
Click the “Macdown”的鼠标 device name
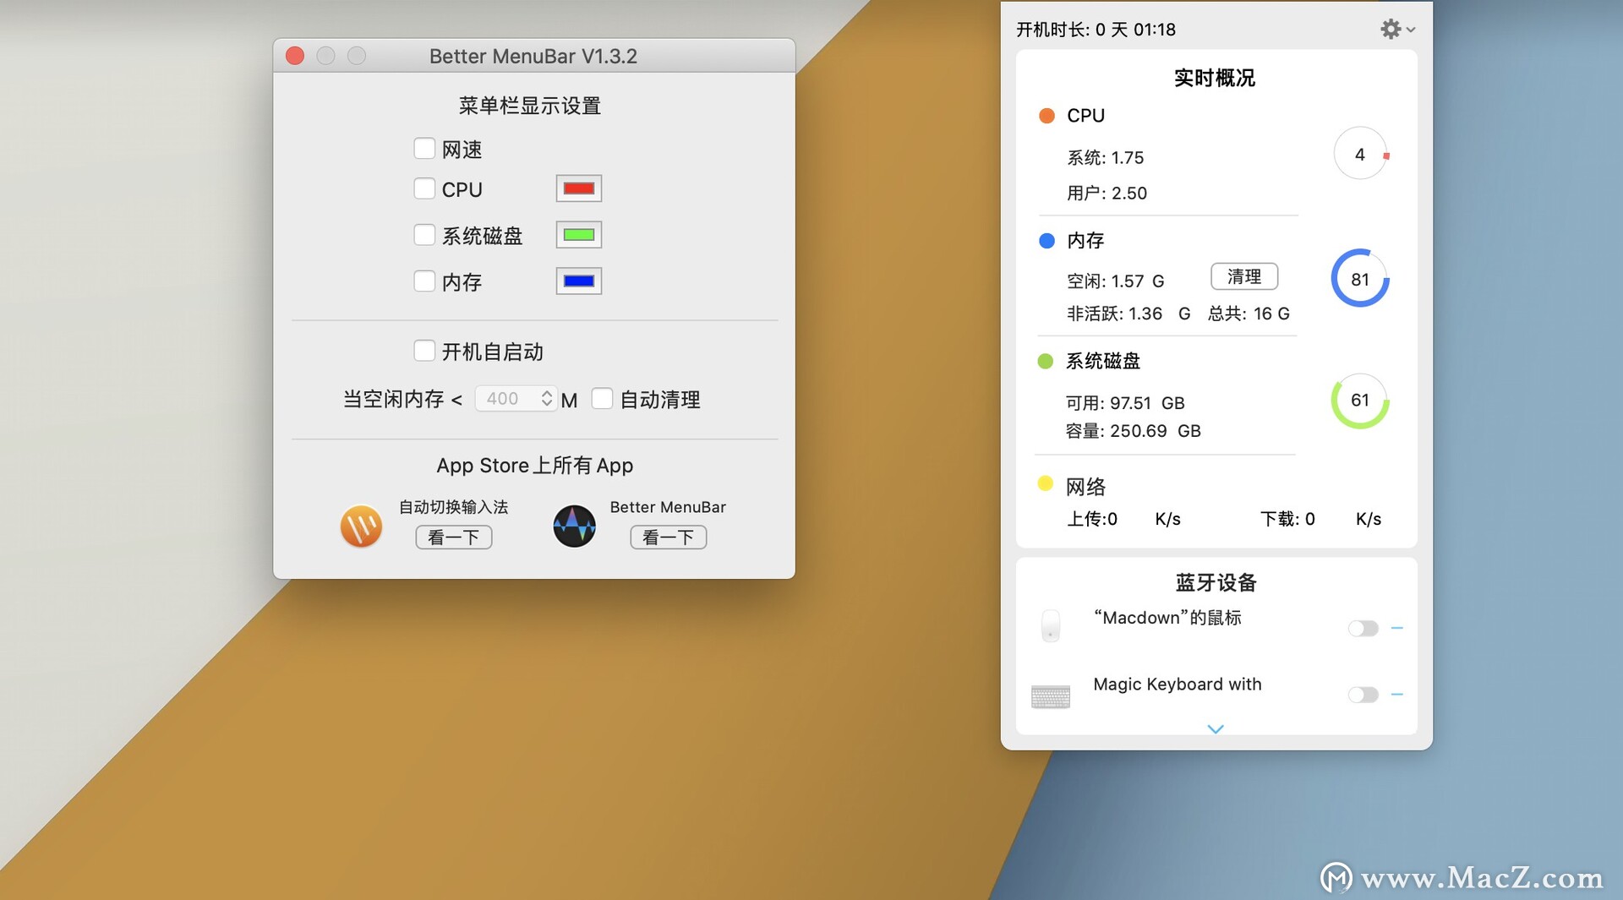point(1167,618)
